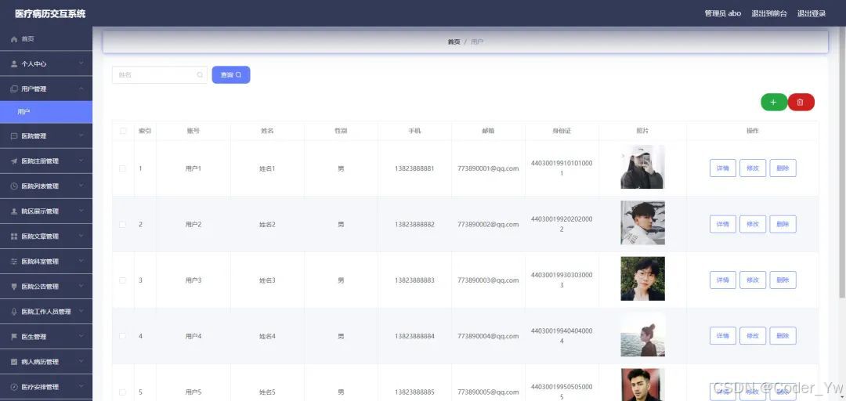
Task: Open the photo thumbnail for 用户2
Action: (x=642, y=223)
